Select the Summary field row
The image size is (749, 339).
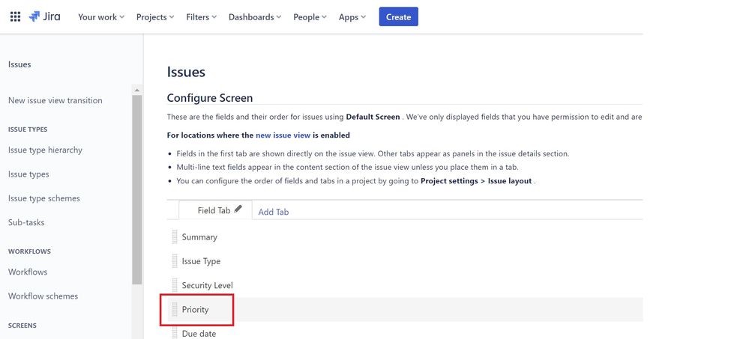pyautogui.click(x=405, y=237)
